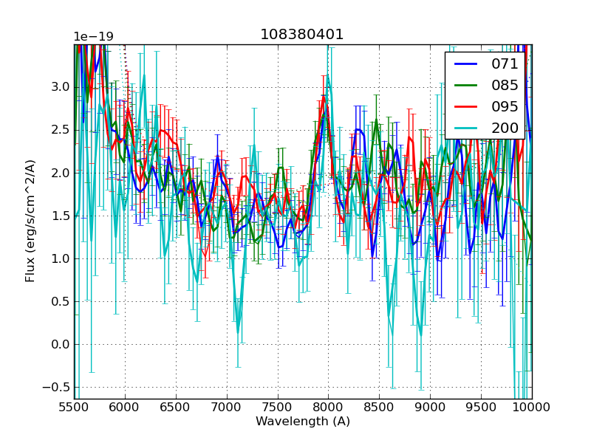The height and width of the screenshot is (443, 591).
Task: Click the 8000 x-axis tick label
Action: (328, 407)
